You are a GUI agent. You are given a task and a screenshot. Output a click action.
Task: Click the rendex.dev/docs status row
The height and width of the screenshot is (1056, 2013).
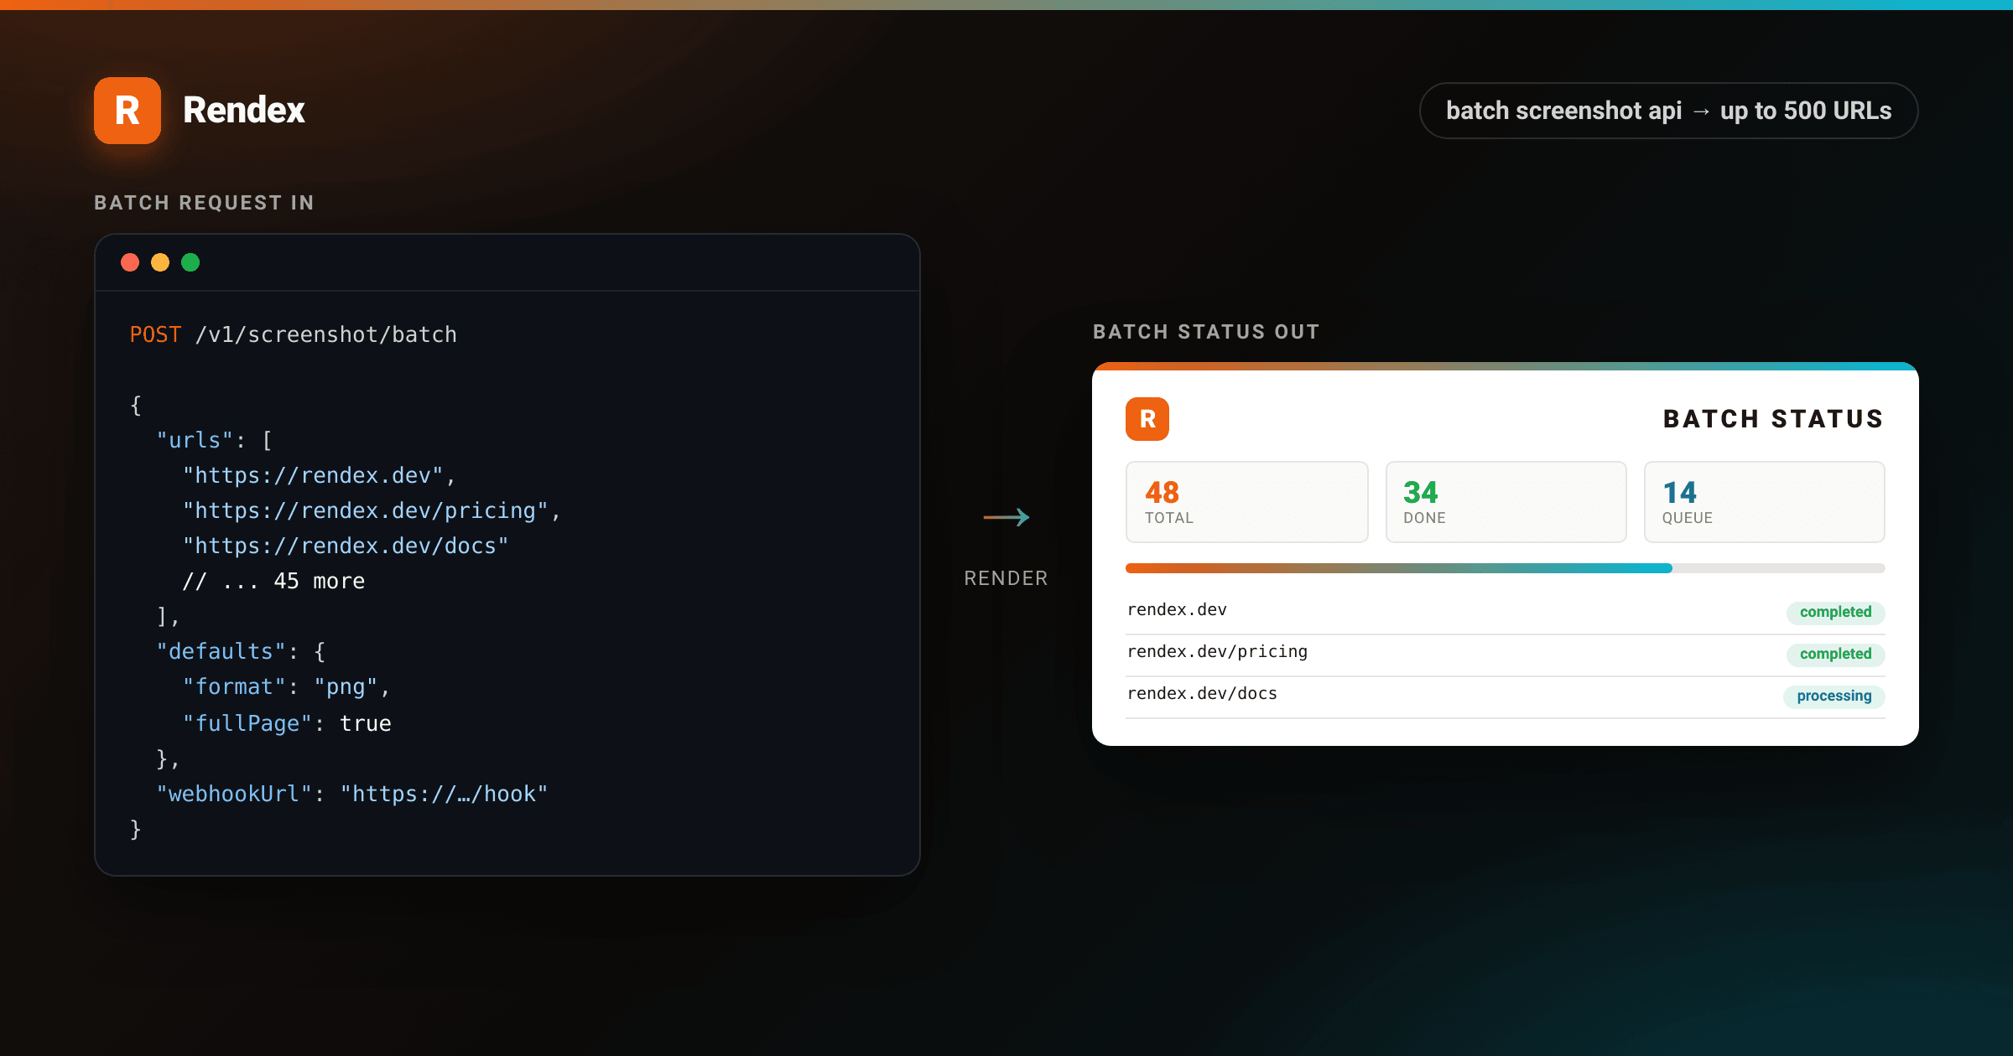point(1506,696)
